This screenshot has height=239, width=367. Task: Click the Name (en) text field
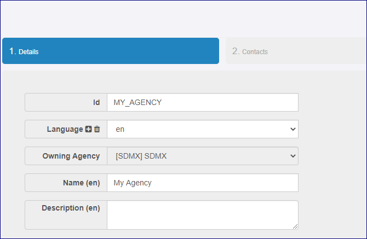tap(202, 183)
